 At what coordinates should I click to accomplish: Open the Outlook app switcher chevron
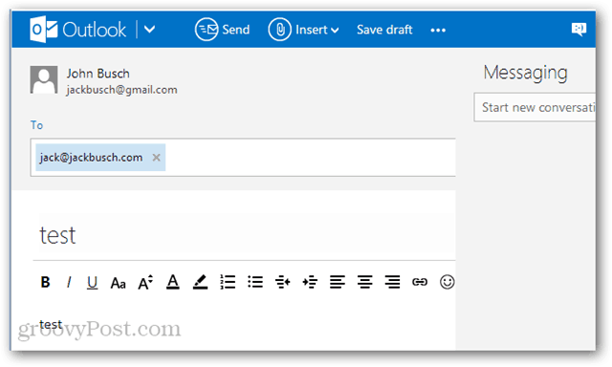tap(149, 30)
